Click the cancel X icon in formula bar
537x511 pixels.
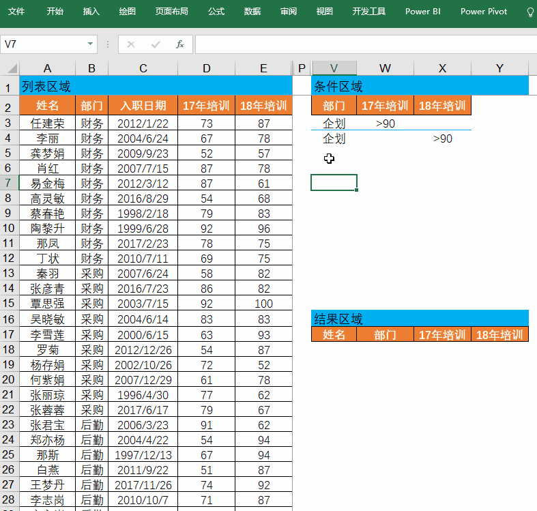131,44
